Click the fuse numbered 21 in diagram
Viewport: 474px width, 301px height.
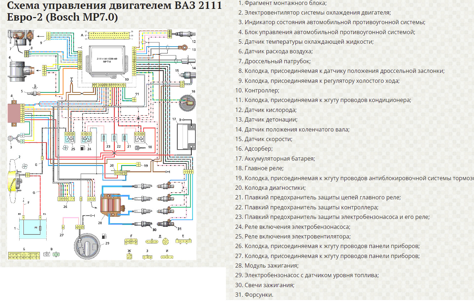click(125, 138)
